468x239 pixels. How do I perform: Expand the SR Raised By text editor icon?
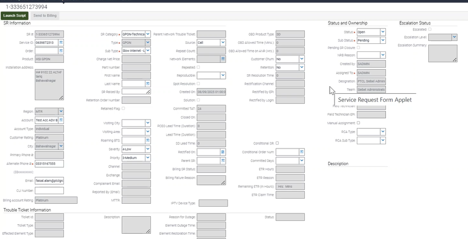[148, 91]
